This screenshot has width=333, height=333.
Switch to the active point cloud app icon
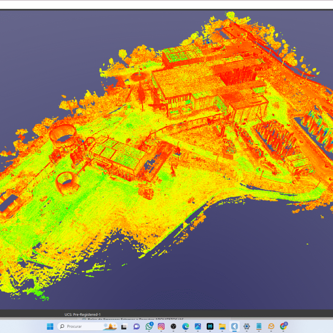click(234, 326)
